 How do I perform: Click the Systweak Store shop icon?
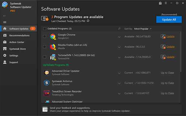5,49
